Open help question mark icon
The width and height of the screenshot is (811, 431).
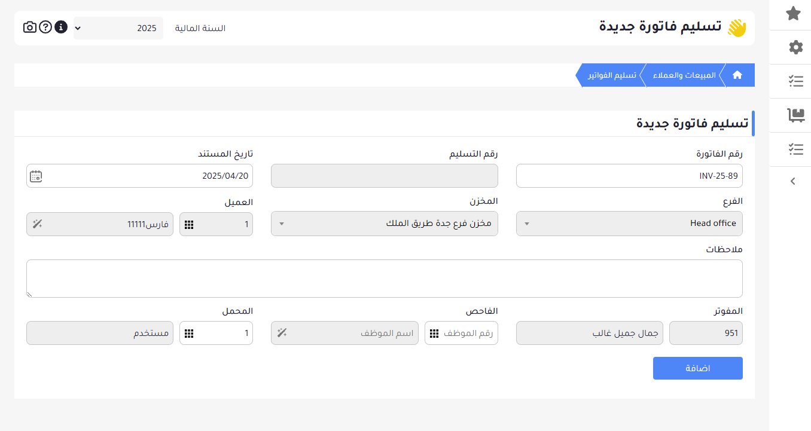[x=45, y=27]
